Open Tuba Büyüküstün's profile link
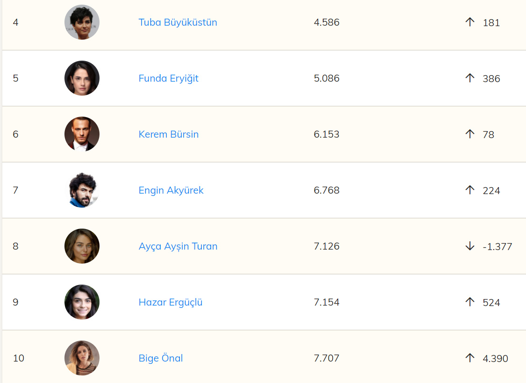Viewport: 526px width, 383px height. click(x=178, y=22)
